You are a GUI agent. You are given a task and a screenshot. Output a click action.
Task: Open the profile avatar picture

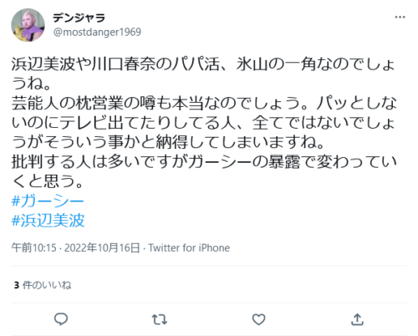28,25
